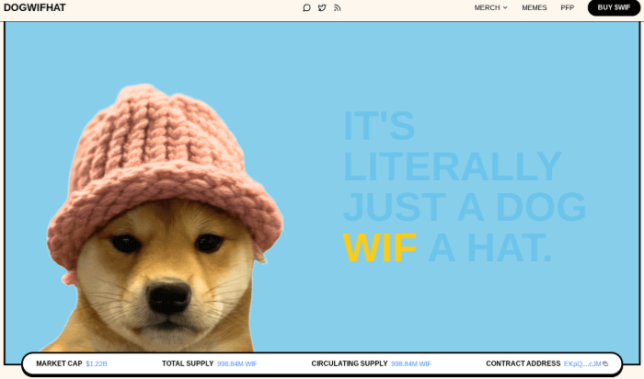
Task: Open the MEMES page
Action: (x=535, y=7)
